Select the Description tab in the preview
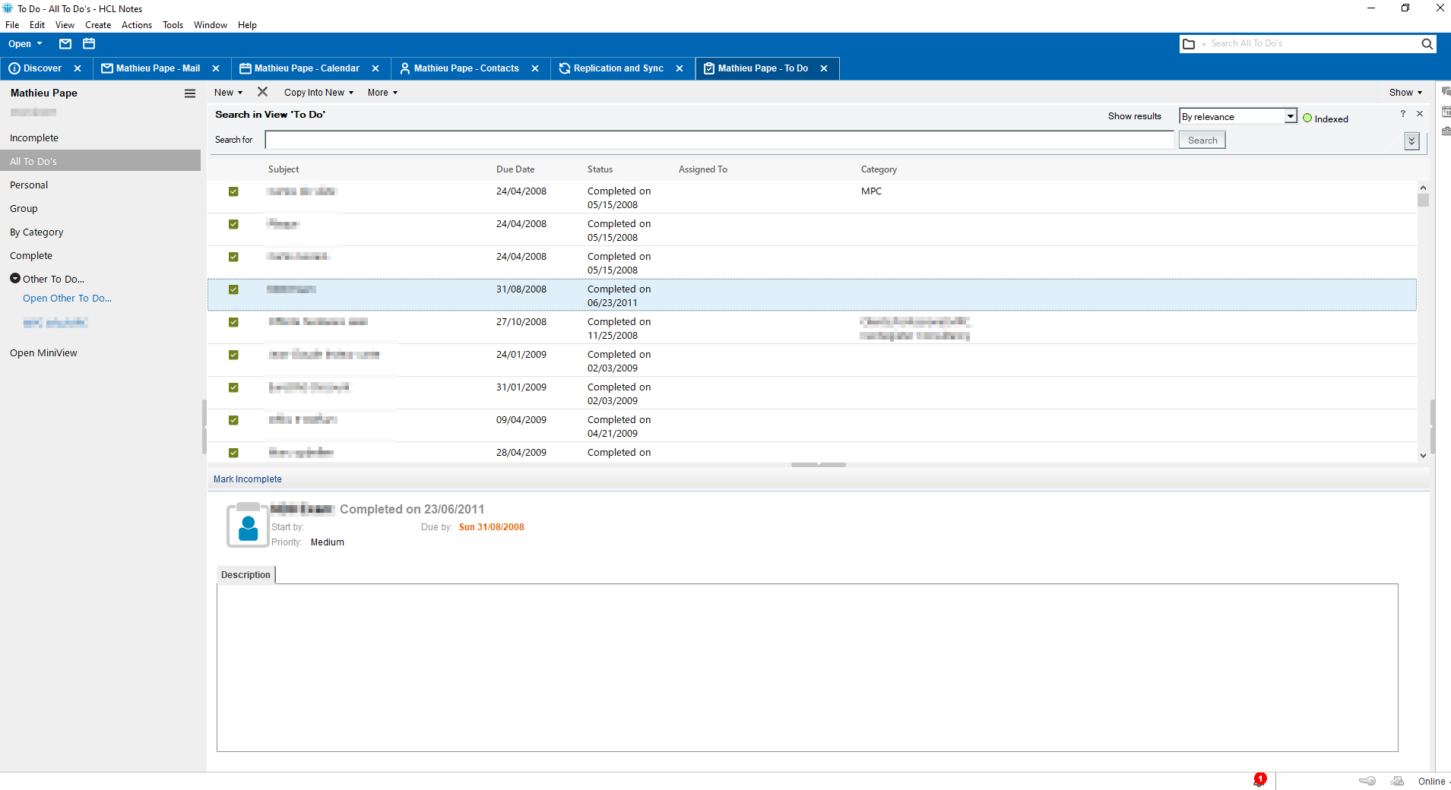 pos(246,575)
